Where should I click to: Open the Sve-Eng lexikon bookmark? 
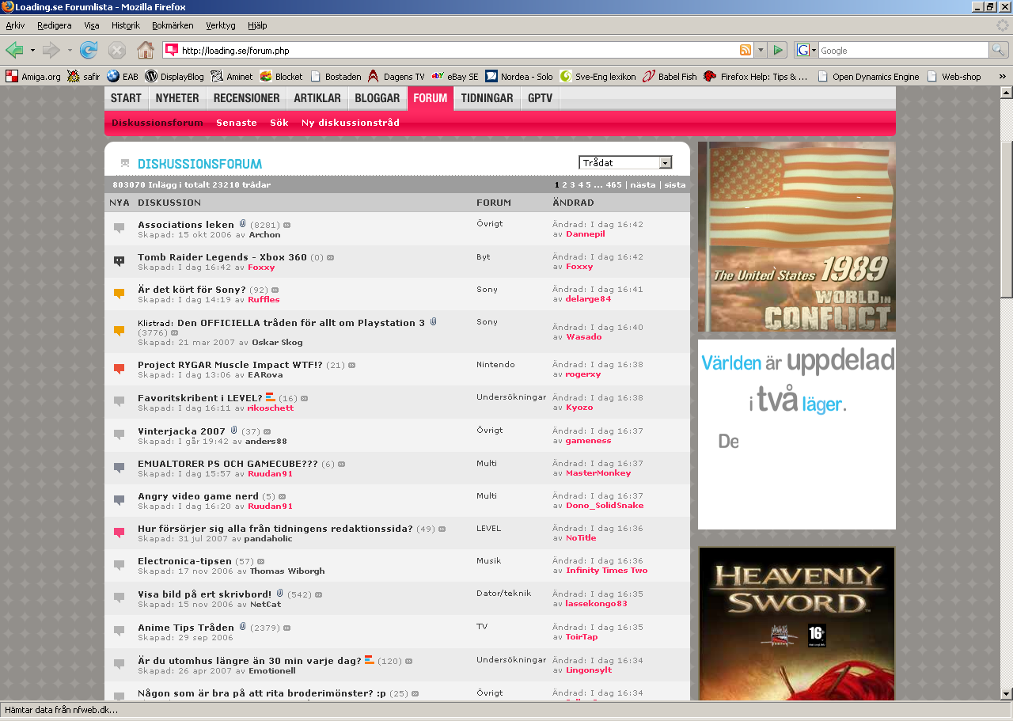(x=598, y=77)
